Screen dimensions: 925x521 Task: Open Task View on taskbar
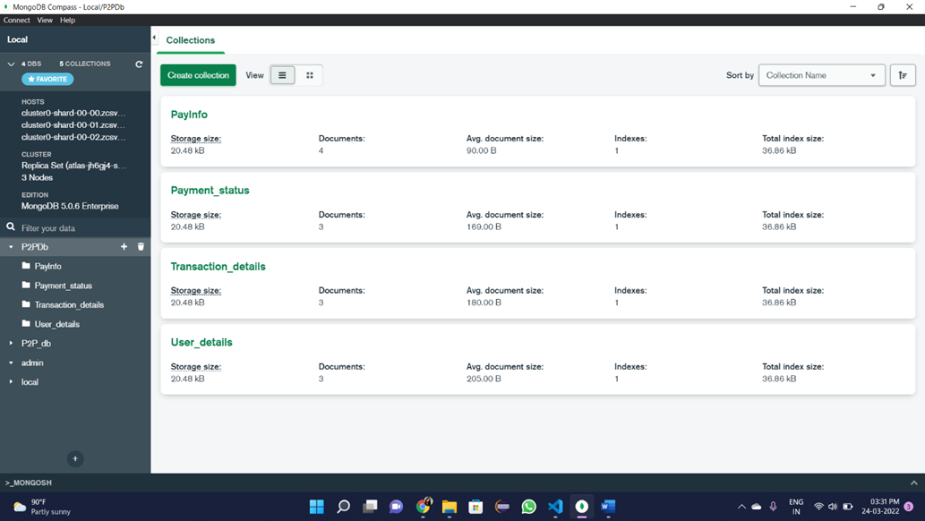pos(370,507)
